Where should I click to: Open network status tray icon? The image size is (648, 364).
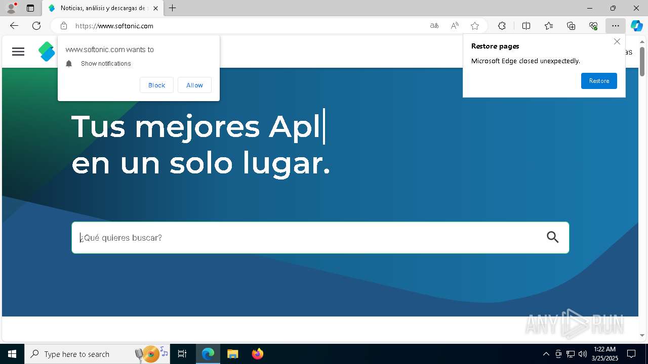pos(571,354)
